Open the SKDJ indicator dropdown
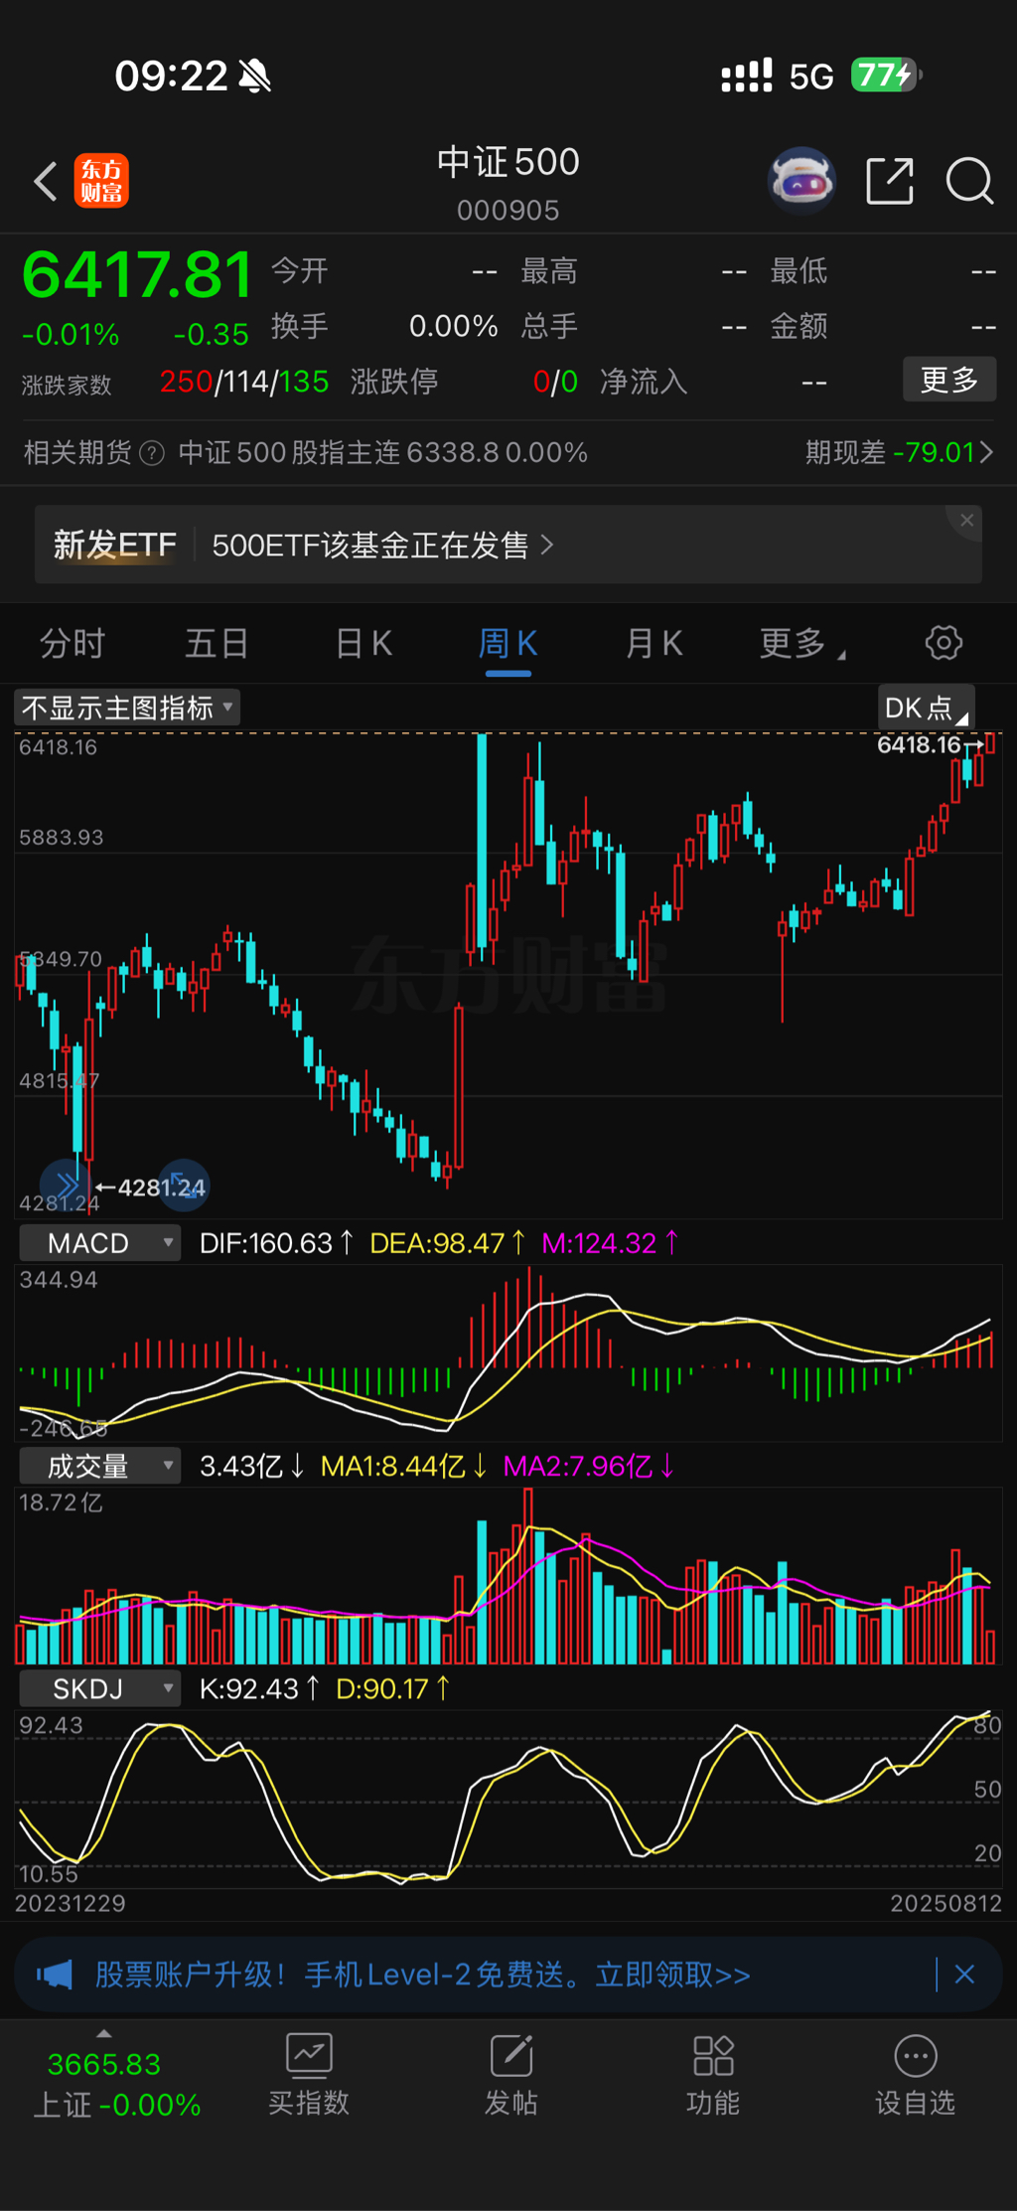 pos(99,1688)
